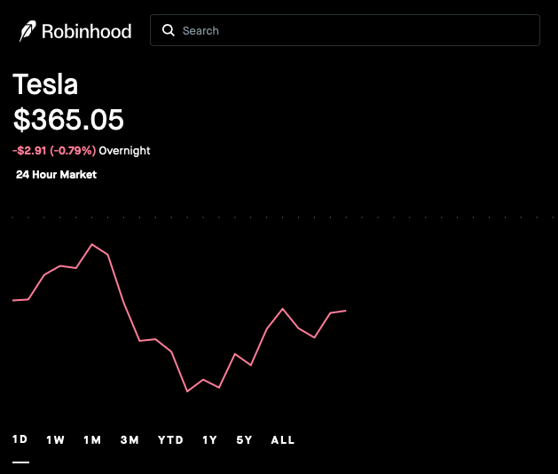This screenshot has width=558, height=474.
Task: Click the Robinhood wordmark link
Action: point(86,31)
